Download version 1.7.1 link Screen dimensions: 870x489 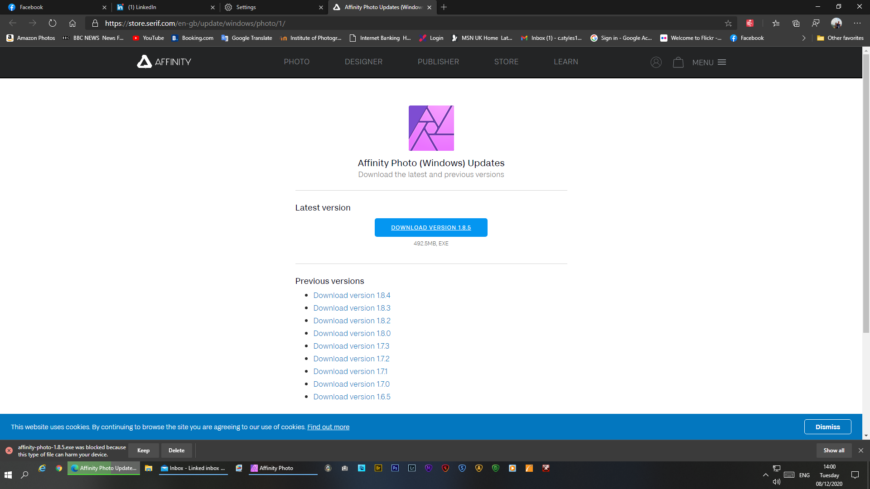click(350, 371)
